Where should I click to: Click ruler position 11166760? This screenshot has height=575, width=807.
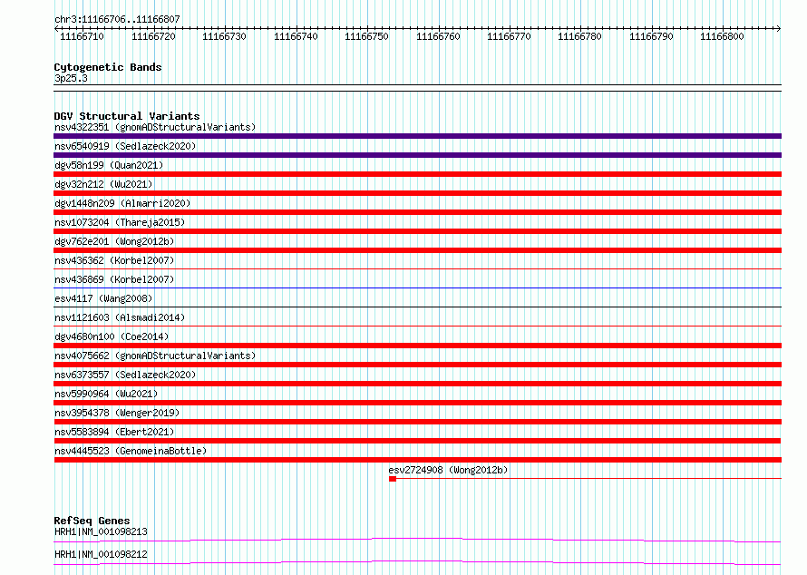(x=438, y=36)
